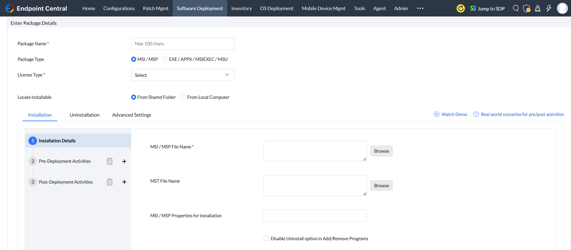Click clipboard icon beside Pre-Deployment Activities
Image resolution: width=571 pixels, height=250 pixels.
(109, 161)
